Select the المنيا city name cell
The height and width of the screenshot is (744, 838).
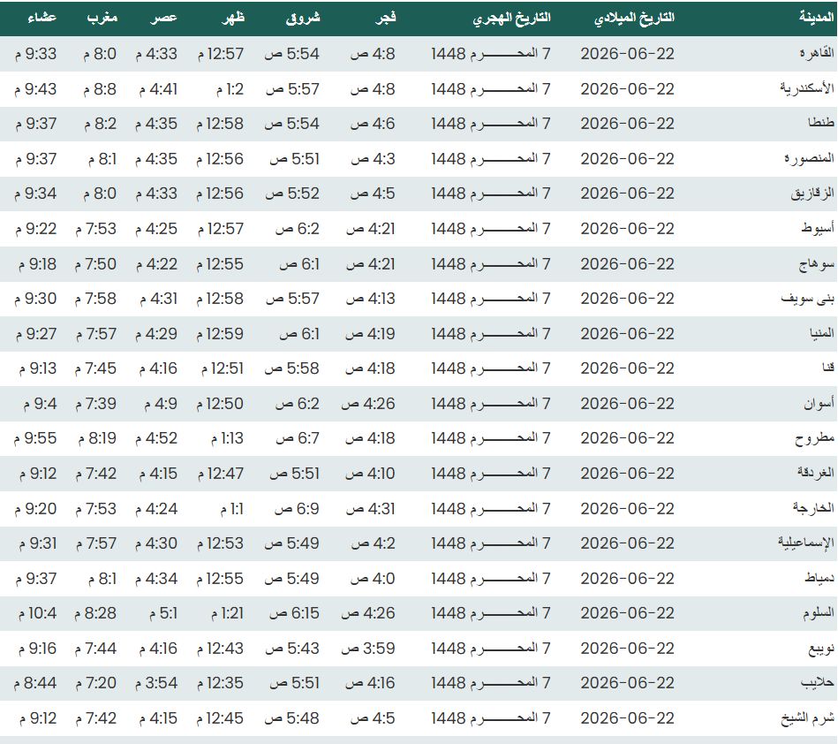(821, 333)
